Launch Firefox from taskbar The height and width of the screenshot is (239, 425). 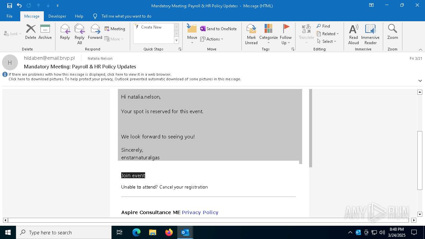(x=169, y=232)
